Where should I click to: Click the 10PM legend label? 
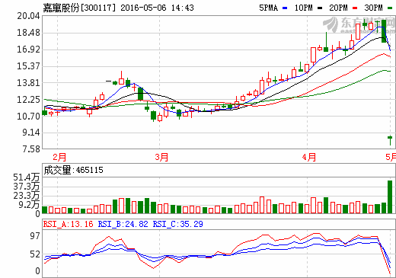[303, 8]
